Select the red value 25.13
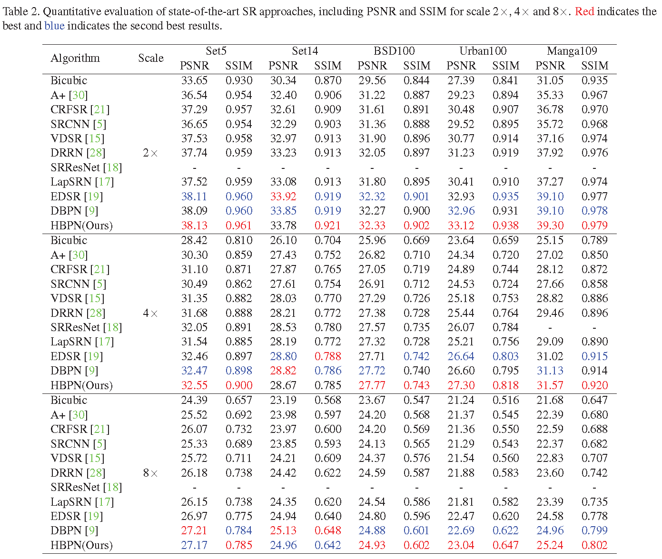 (x=283, y=530)
